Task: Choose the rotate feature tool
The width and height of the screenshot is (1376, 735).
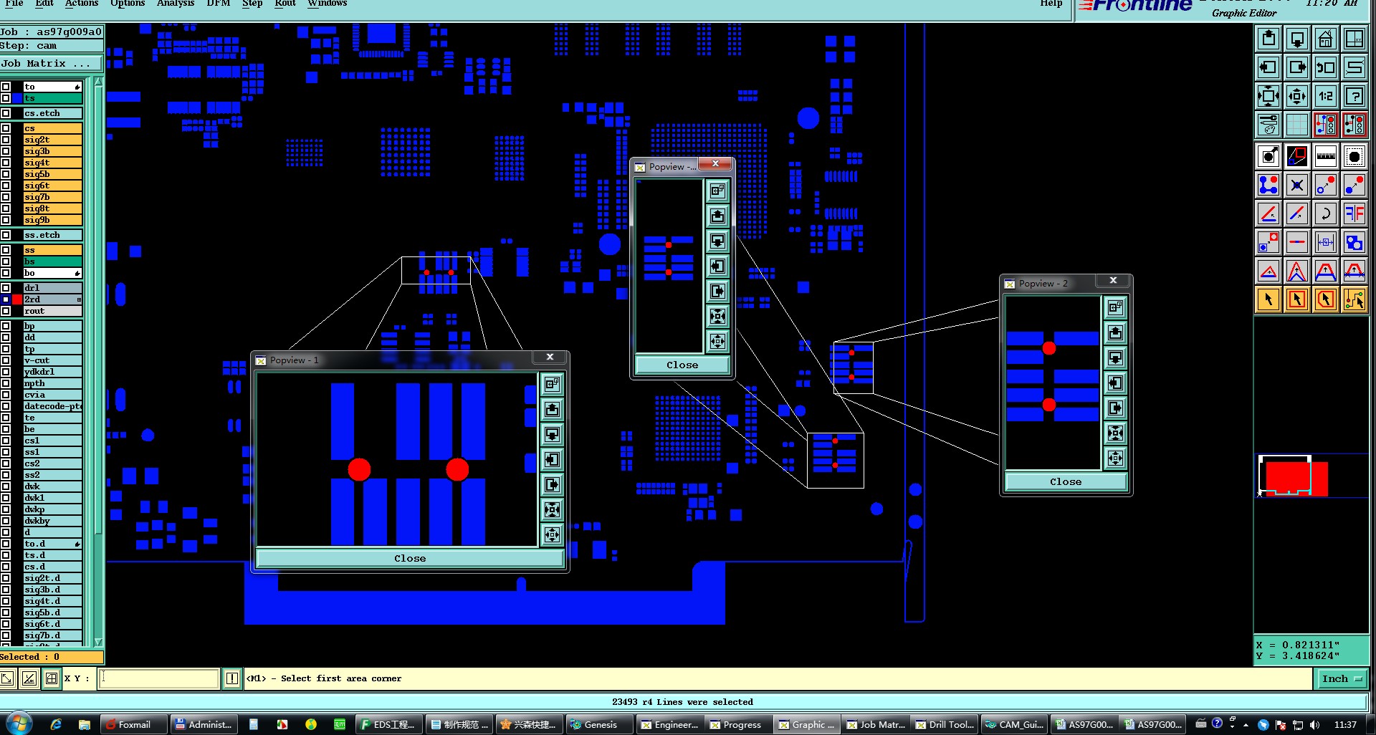Action: 1326,213
